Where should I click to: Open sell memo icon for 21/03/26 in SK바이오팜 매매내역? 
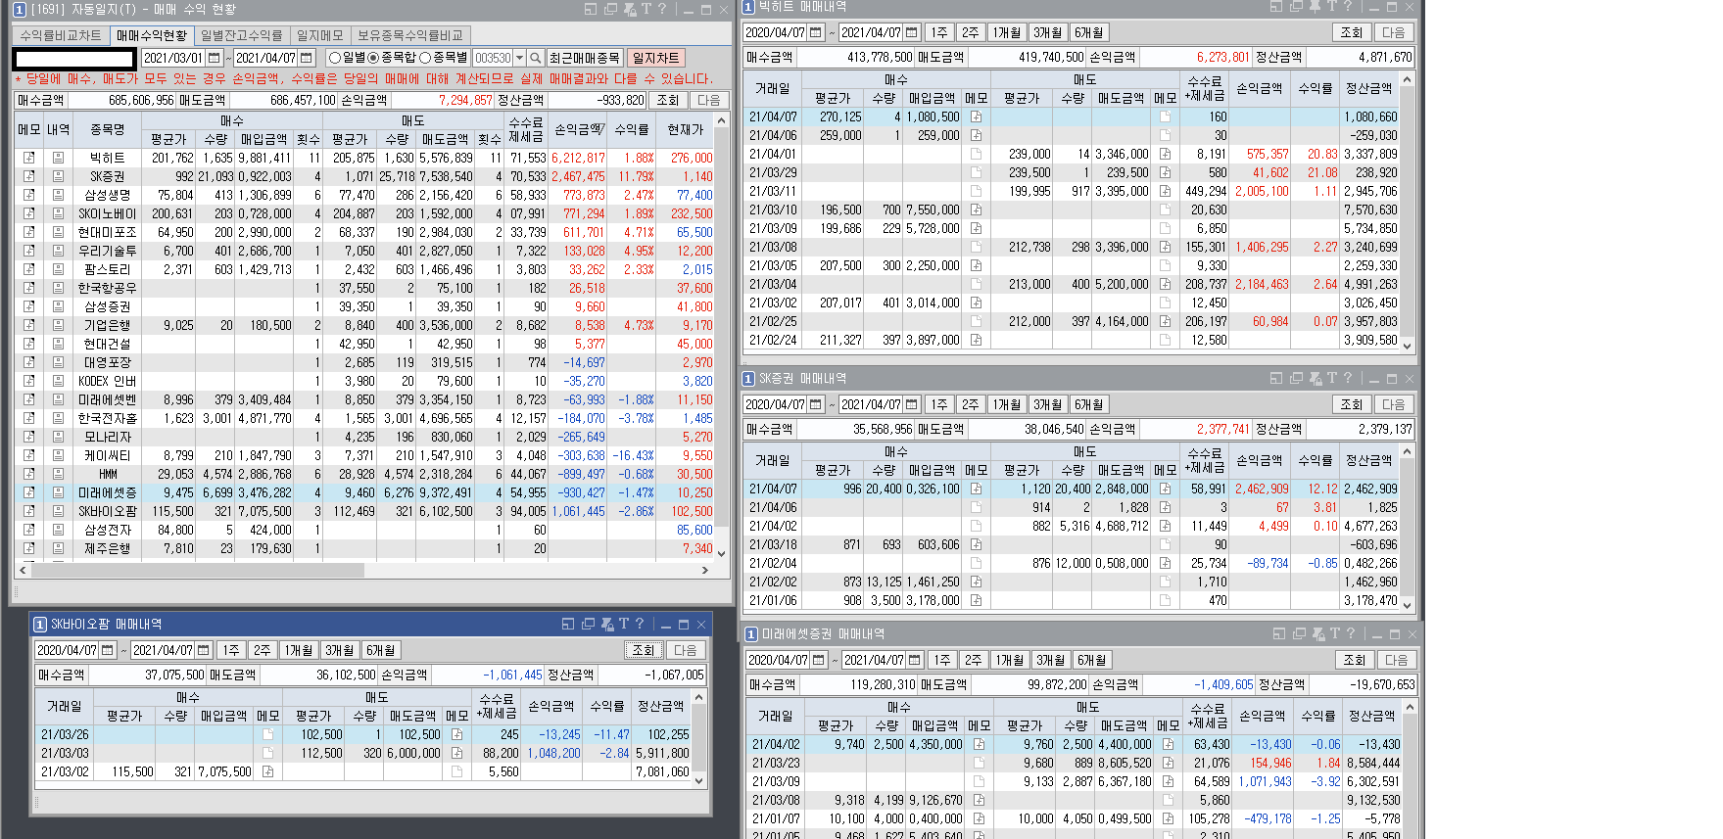coord(456,734)
